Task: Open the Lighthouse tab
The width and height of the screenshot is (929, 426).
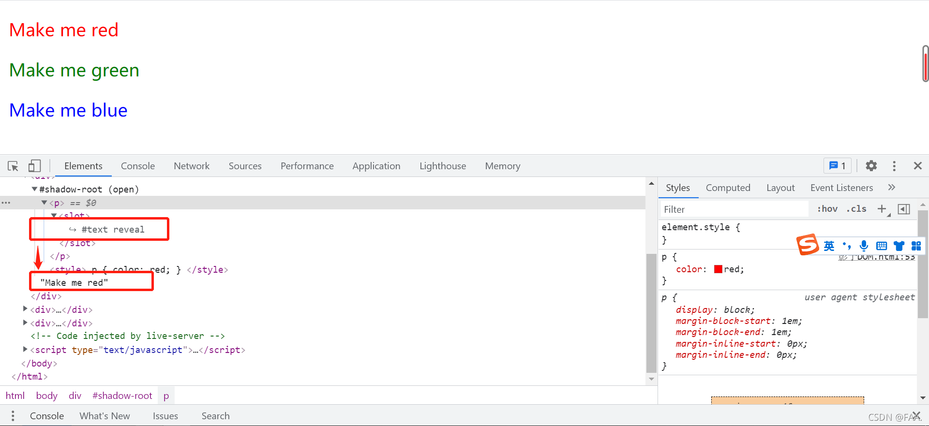Action: coord(443,166)
